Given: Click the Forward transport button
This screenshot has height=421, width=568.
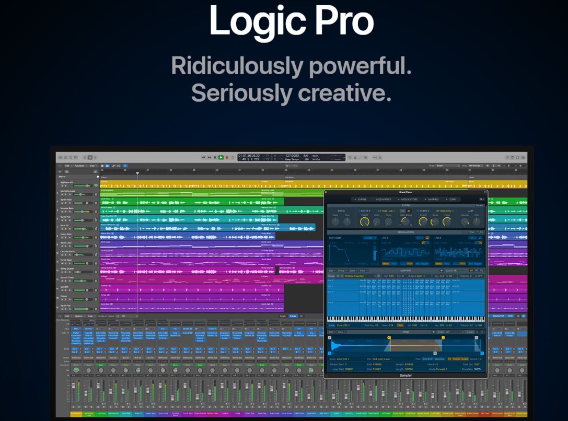Looking at the screenshot, I should pyautogui.click(x=210, y=157).
